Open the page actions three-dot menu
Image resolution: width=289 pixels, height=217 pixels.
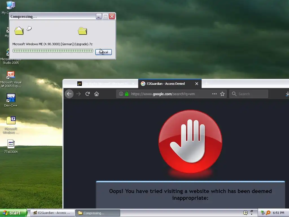point(214,94)
